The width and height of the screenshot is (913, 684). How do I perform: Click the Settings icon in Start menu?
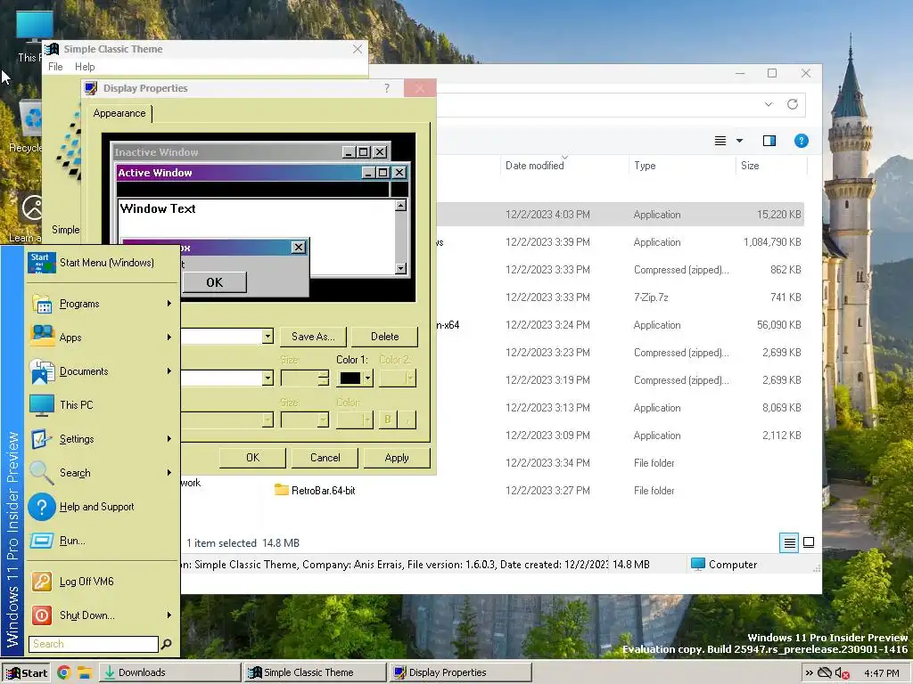(41, 438)
